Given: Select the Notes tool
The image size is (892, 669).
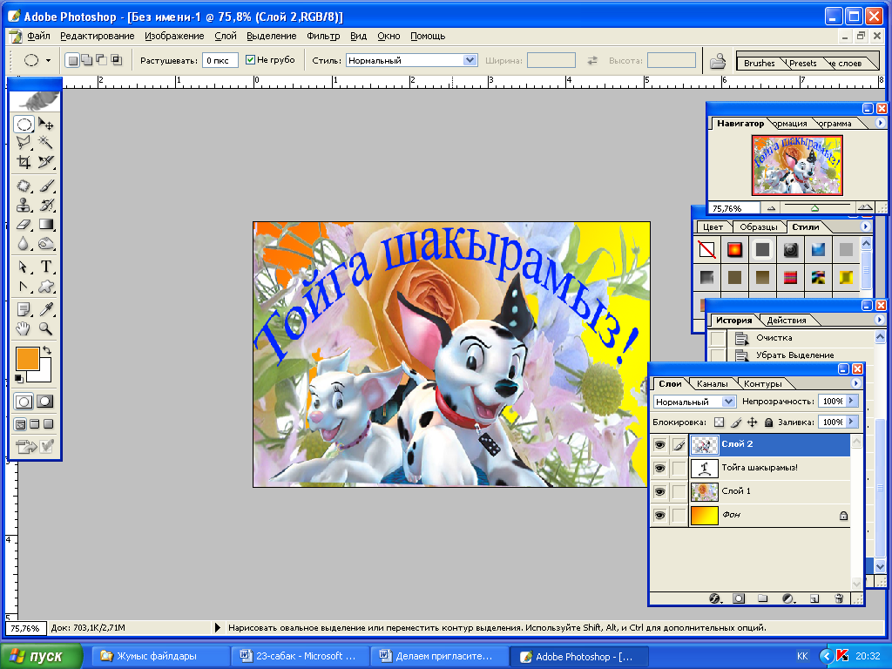Looking at the screenshot, I should coord(24,309).
